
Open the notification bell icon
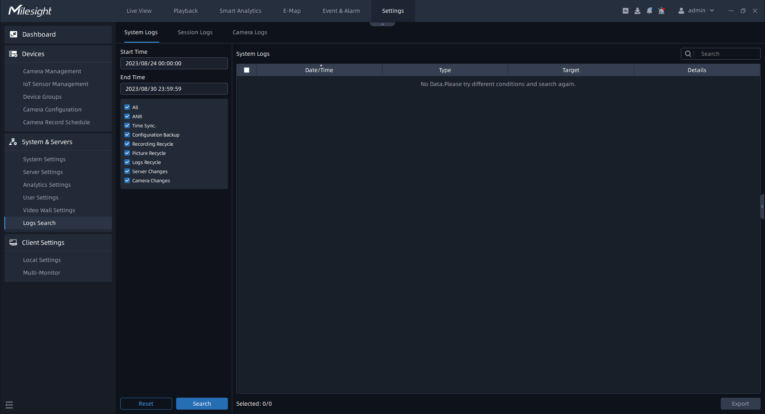649,11
